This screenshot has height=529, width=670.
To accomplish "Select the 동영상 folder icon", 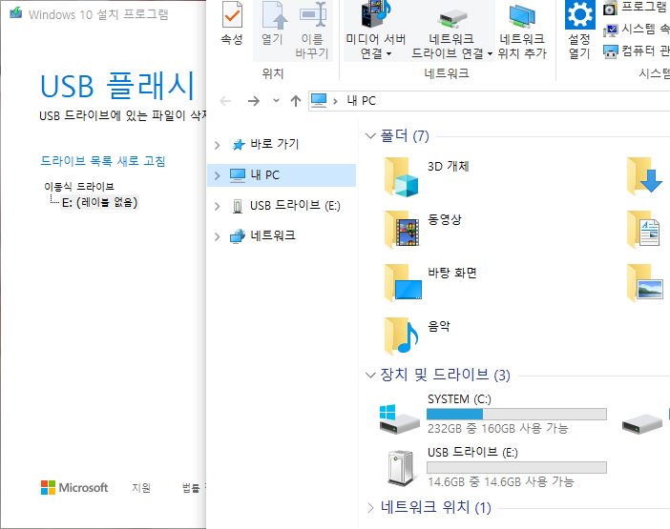I will tap(401, 230).
